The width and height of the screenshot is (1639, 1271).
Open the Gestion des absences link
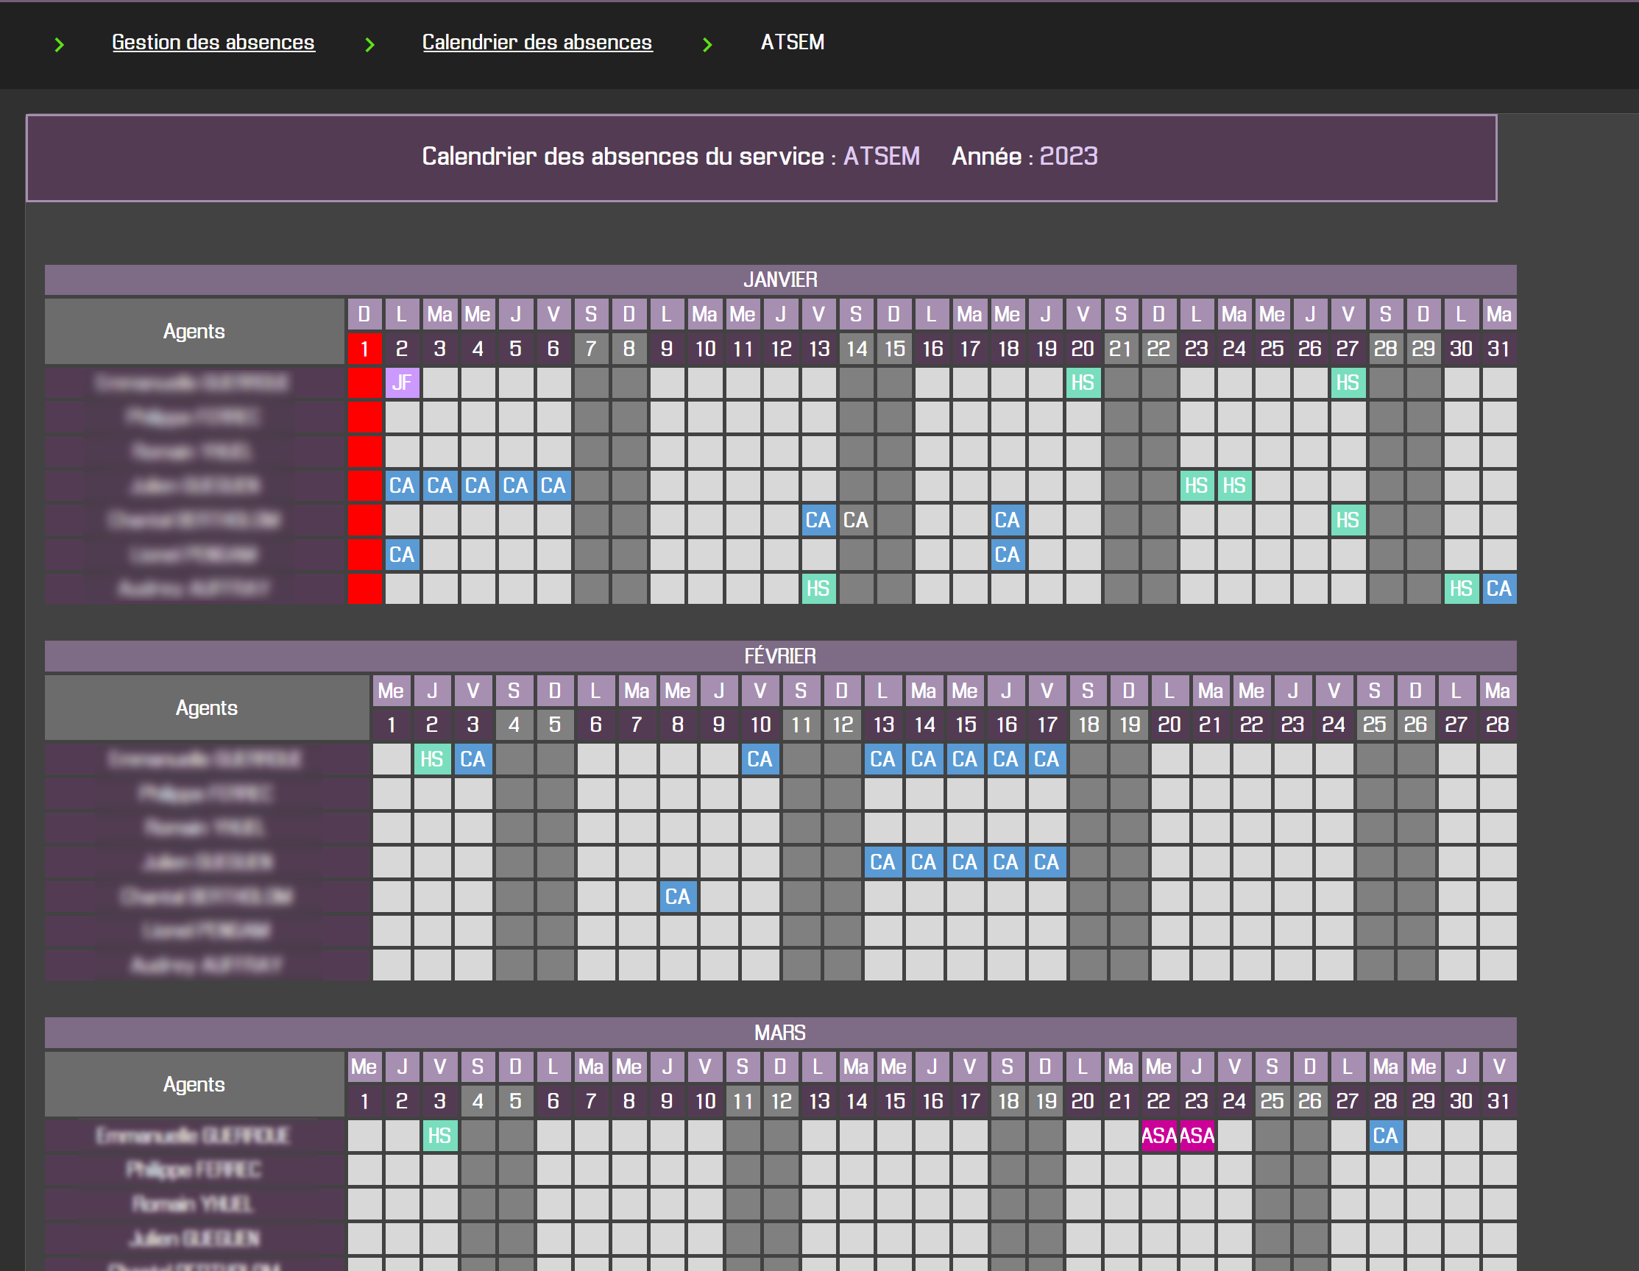pyautogui.click(x=213, y=42)
